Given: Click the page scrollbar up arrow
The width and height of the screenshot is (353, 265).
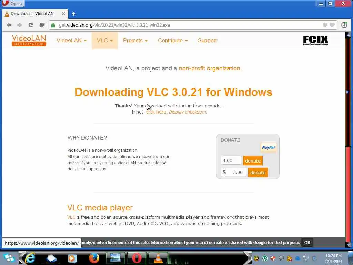Looking at the screenshot, I should 348,35.
